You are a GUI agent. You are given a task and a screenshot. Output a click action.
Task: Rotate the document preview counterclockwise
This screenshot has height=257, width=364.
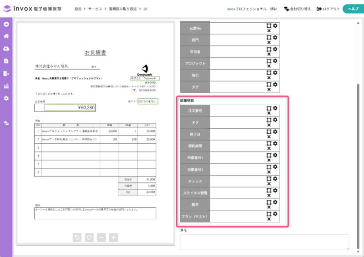pos(78,237)
